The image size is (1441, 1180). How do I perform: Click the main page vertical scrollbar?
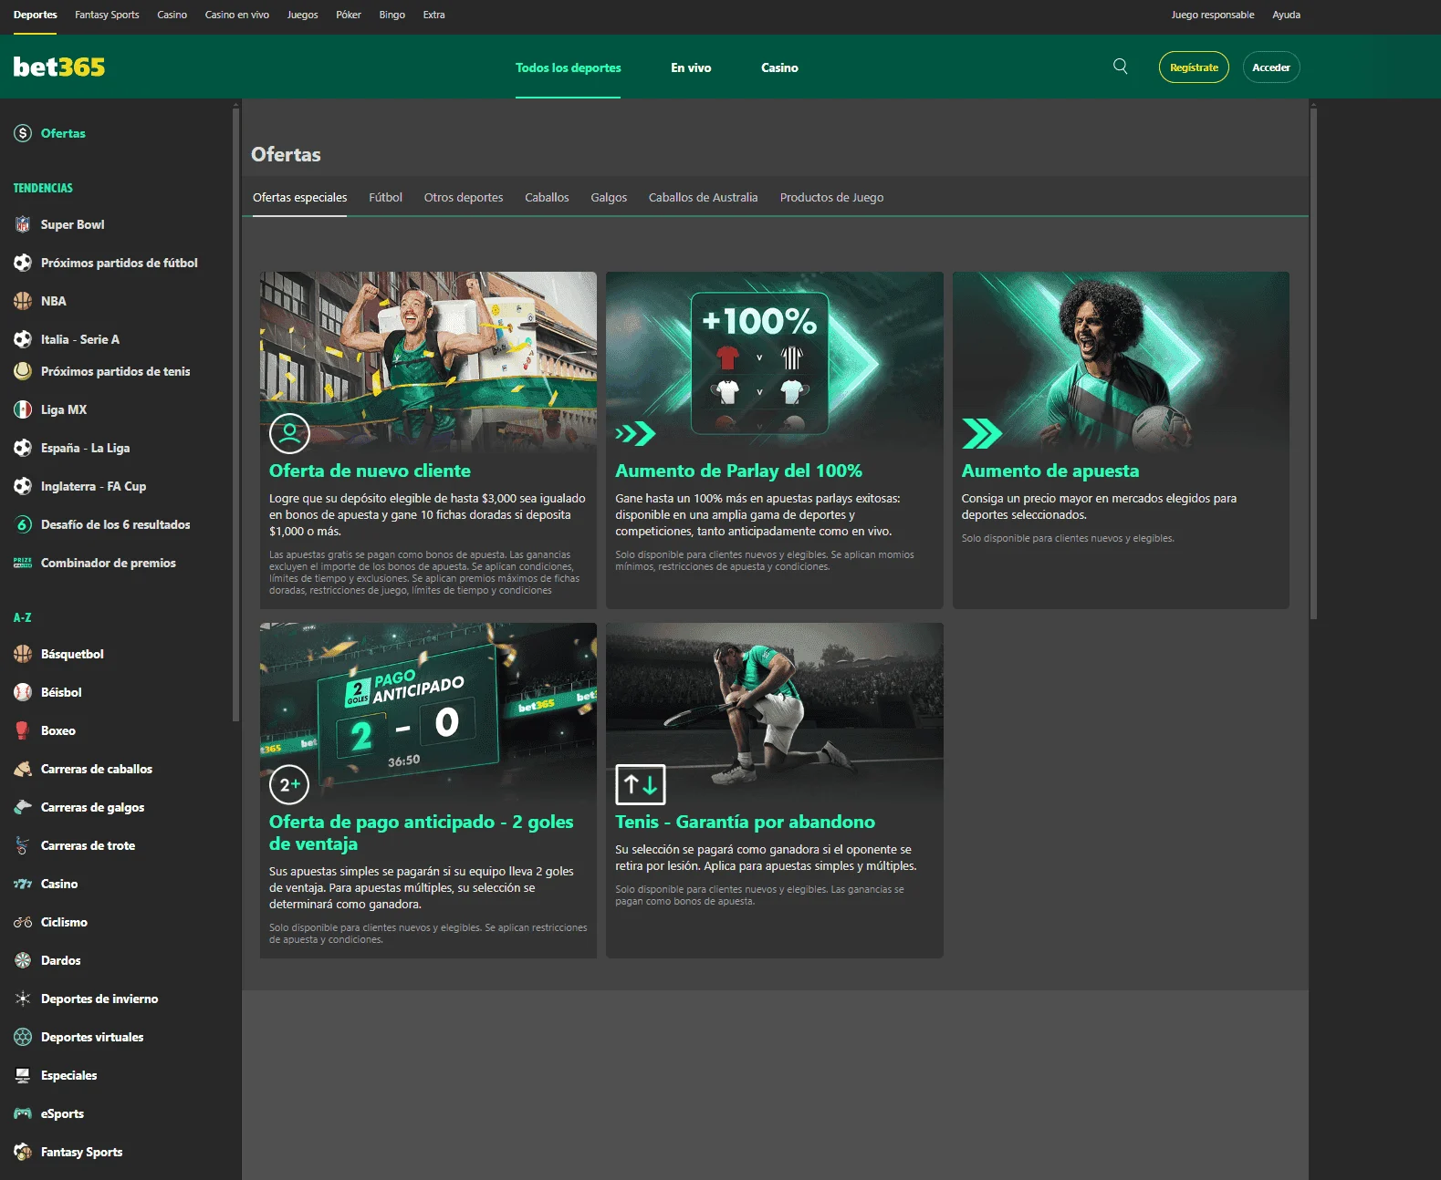(x=1314, y=365)
